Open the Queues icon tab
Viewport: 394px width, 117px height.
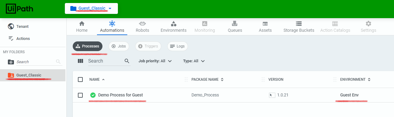tap(235, 24)
